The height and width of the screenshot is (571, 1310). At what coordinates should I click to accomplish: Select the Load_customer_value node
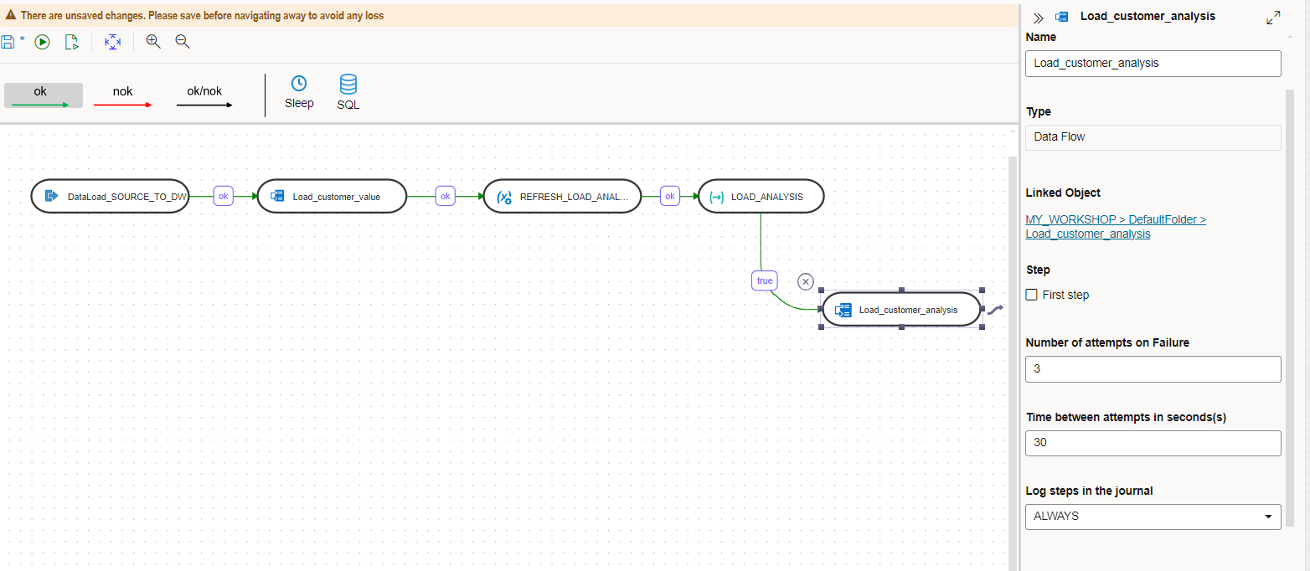(332, 197)
